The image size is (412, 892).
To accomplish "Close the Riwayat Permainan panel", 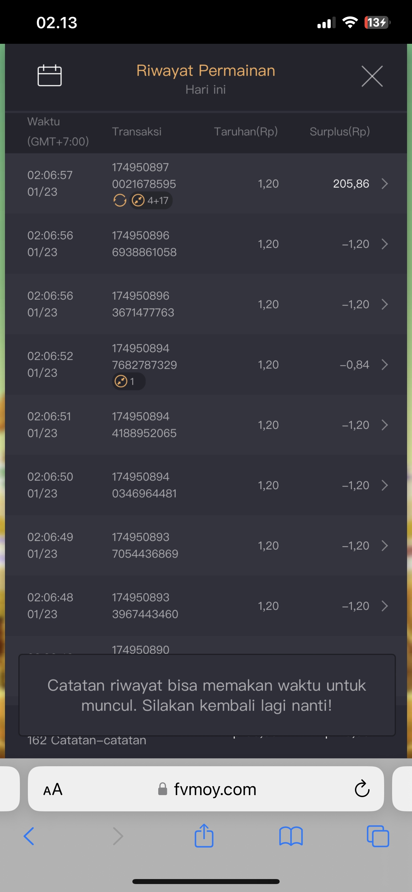I will (x=372, y=76).
